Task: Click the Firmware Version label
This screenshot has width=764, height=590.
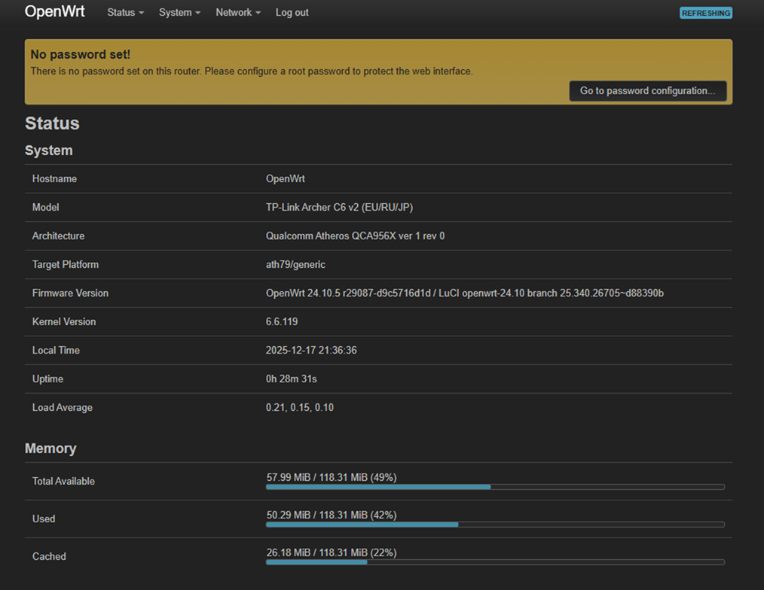Action: click(70, 293)
